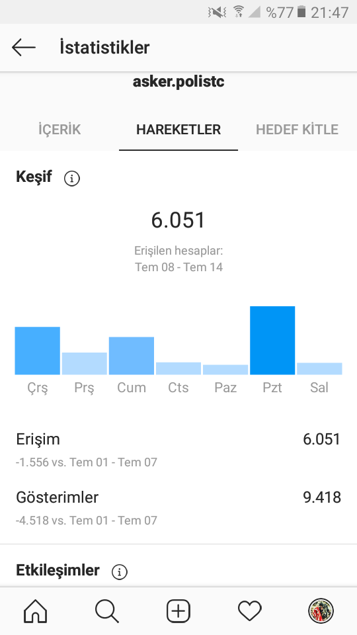Open the Etkileşimler info icon
This screenshot has height=635, width=357.
pos(120,571)
